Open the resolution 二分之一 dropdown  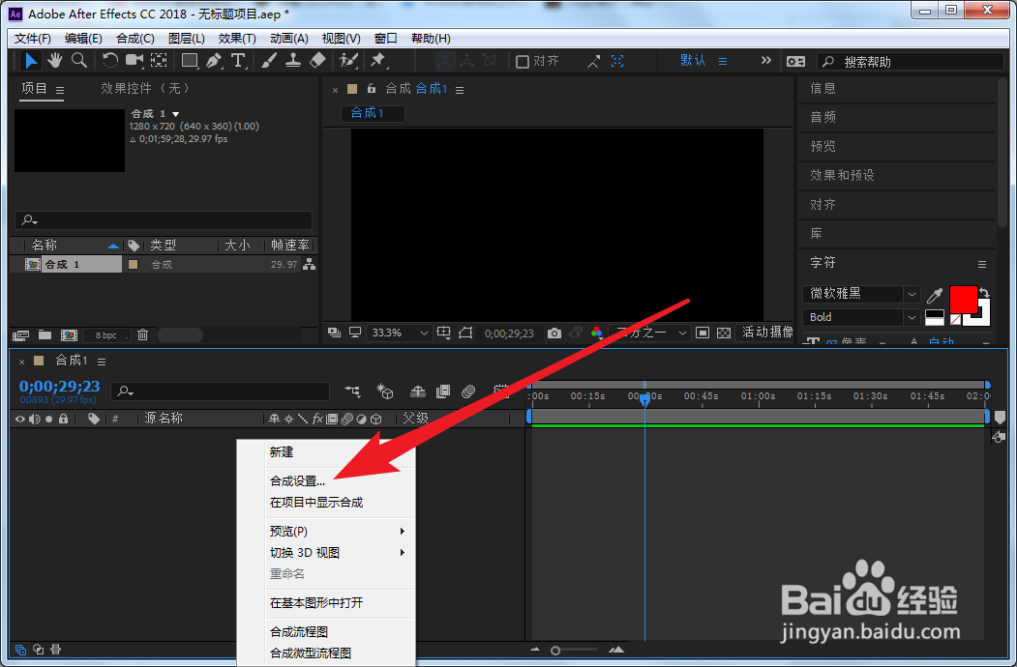tap(650, 333)
